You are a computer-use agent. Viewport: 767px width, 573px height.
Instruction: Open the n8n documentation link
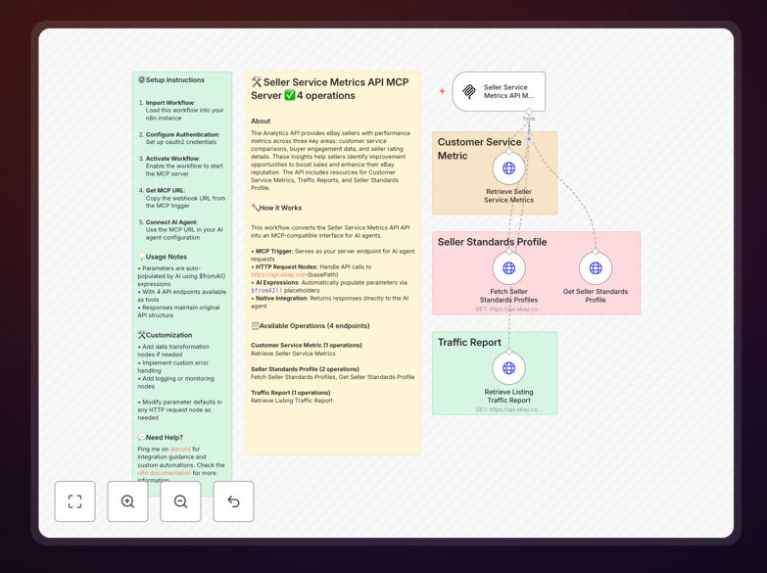click(165, 473)
